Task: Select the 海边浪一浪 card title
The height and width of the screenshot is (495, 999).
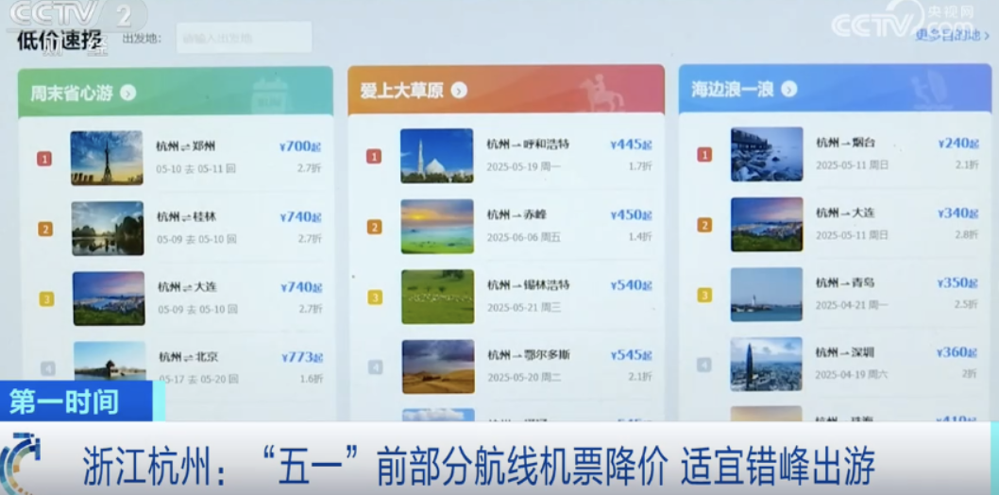Action: pos(732,89)
